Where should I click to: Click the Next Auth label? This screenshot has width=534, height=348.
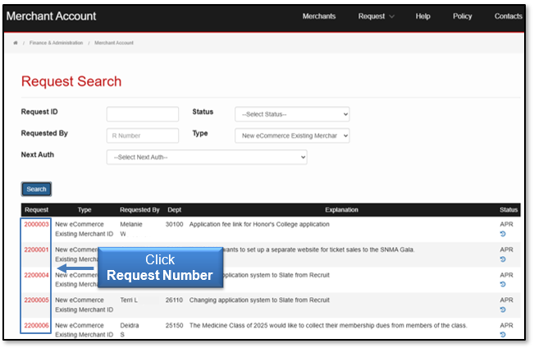click(38, 155)
